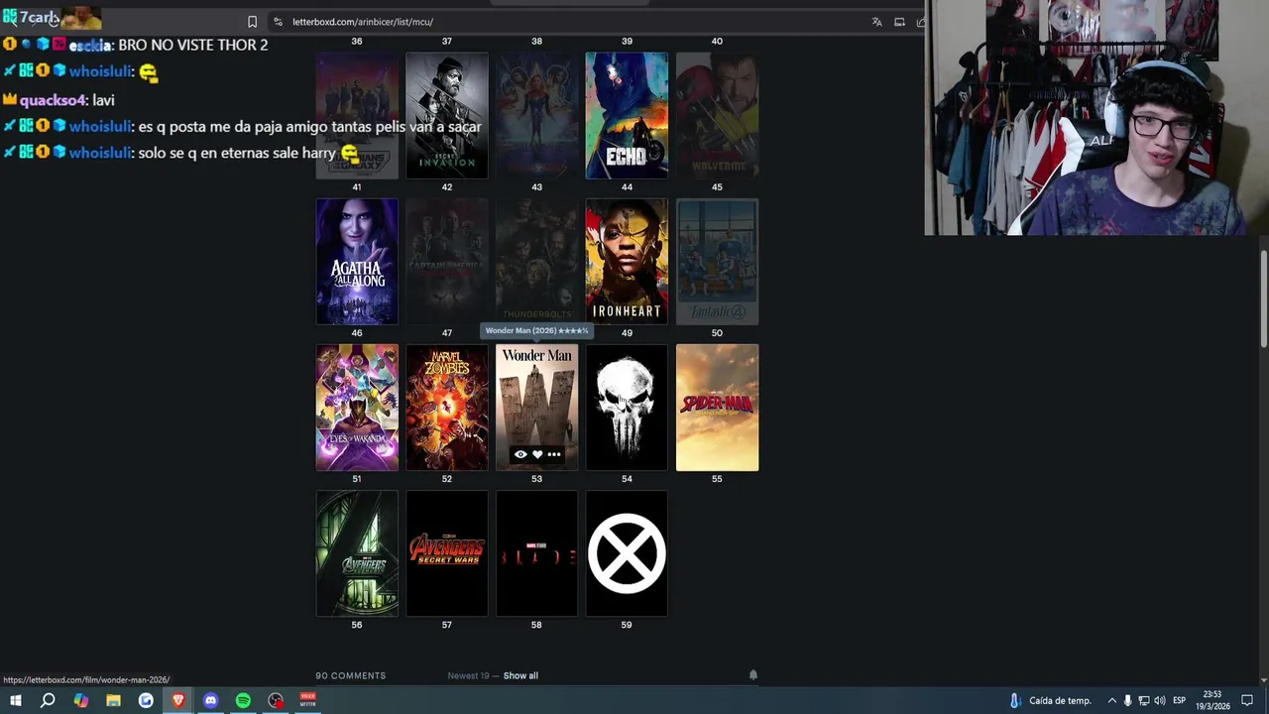The width and height of the screenshot is (1269, 714).
Task: Like Wonder Man with the heart icon
Action: (x=537, y=454)
